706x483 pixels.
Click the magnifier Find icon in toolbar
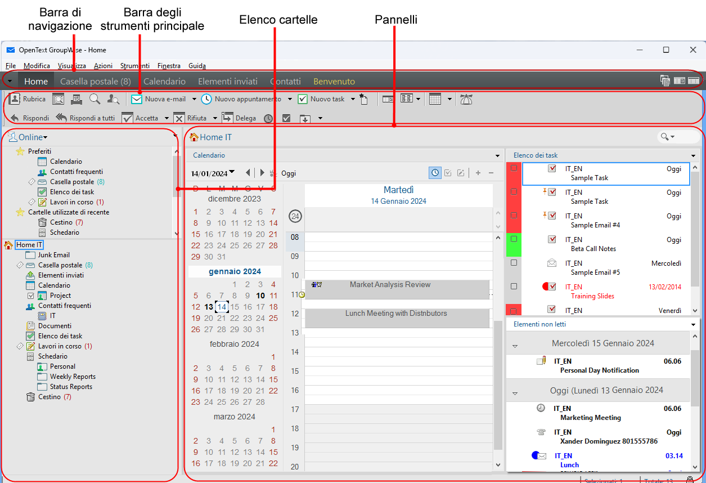click(95, 99)
